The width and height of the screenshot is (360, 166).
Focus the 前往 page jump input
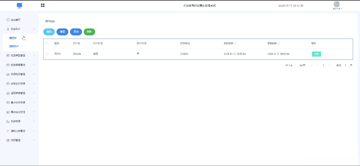click(345, 65)
